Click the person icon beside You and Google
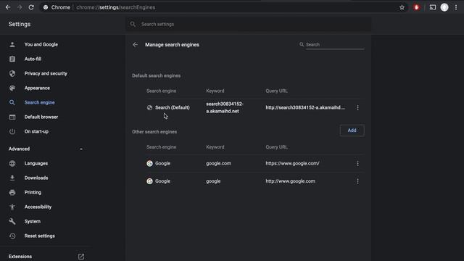Screen dimensions: 464x261 tap(12, 44)
